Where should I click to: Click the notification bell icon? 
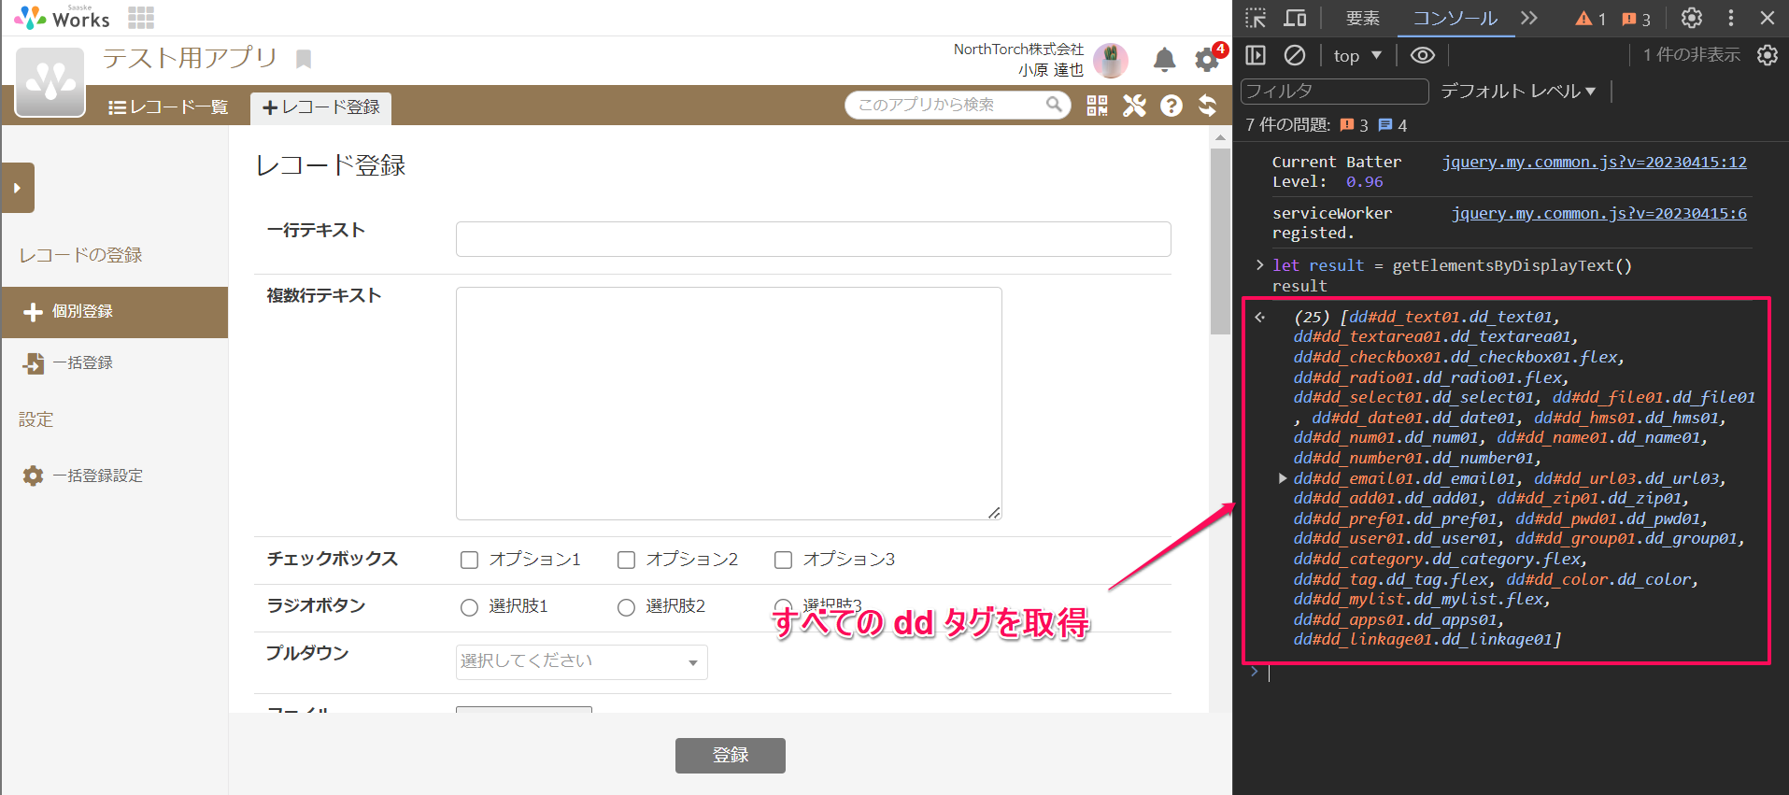1164,61
